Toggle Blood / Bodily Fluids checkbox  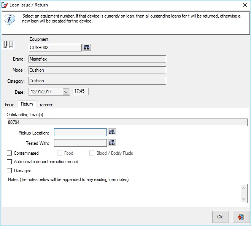[x=92, y=153]
